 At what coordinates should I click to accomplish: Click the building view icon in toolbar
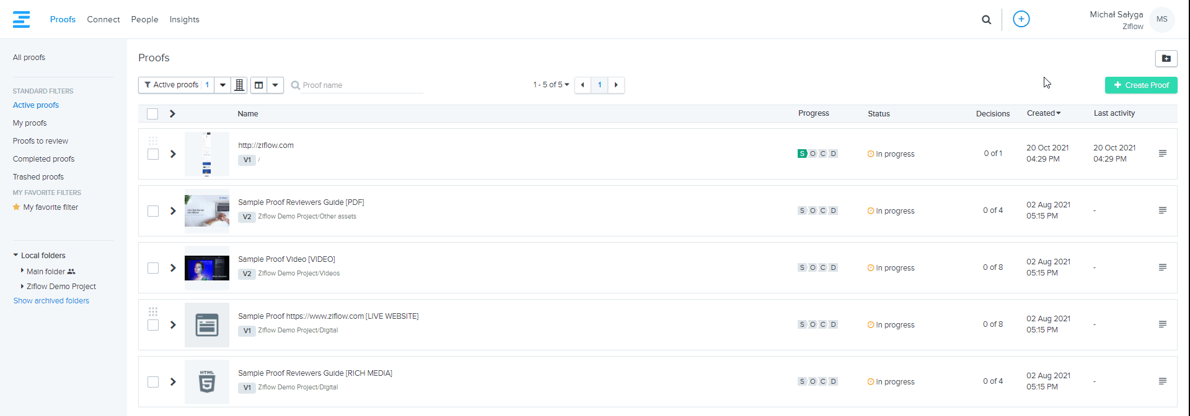pyautogui.click(x=239, y=85)
